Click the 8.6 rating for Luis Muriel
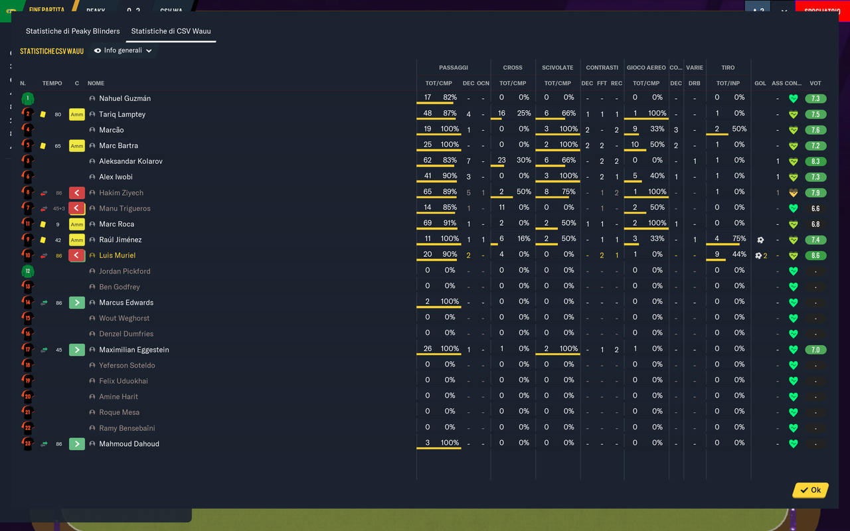Image resolution: width=850 pixels, height=531 pixels. [x=815, y=256]
